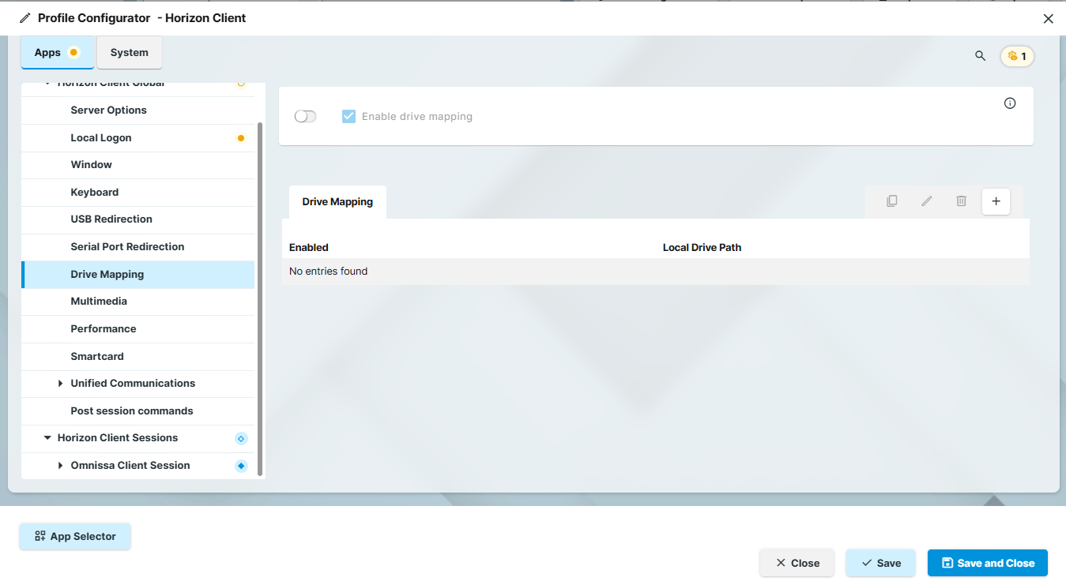The width and height of the screenshot is (1066, 581).
Task: Select the Drive Mapping tab above the table
Action: tap(337, 201)
